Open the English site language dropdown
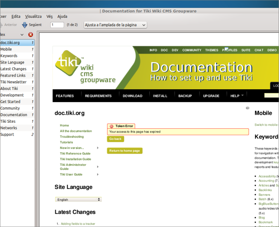279x227 pixels. point(78,199)
